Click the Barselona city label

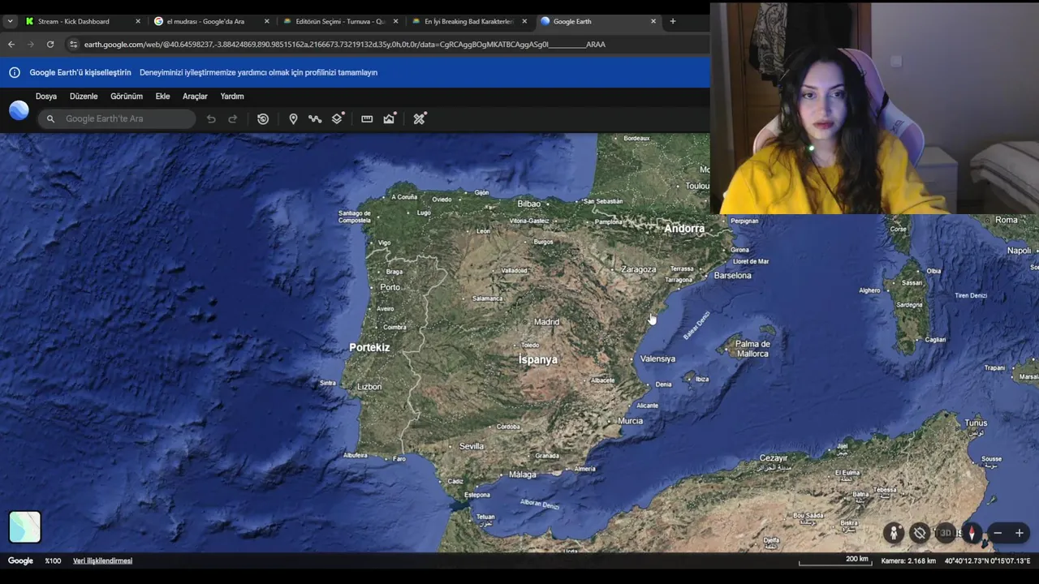coord(732,275)
